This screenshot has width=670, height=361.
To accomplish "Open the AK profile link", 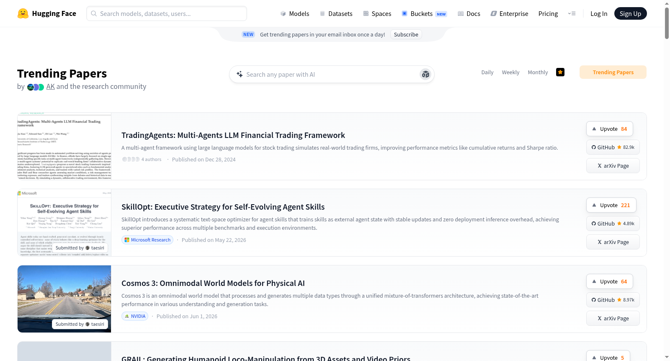I will click(51, 86).
